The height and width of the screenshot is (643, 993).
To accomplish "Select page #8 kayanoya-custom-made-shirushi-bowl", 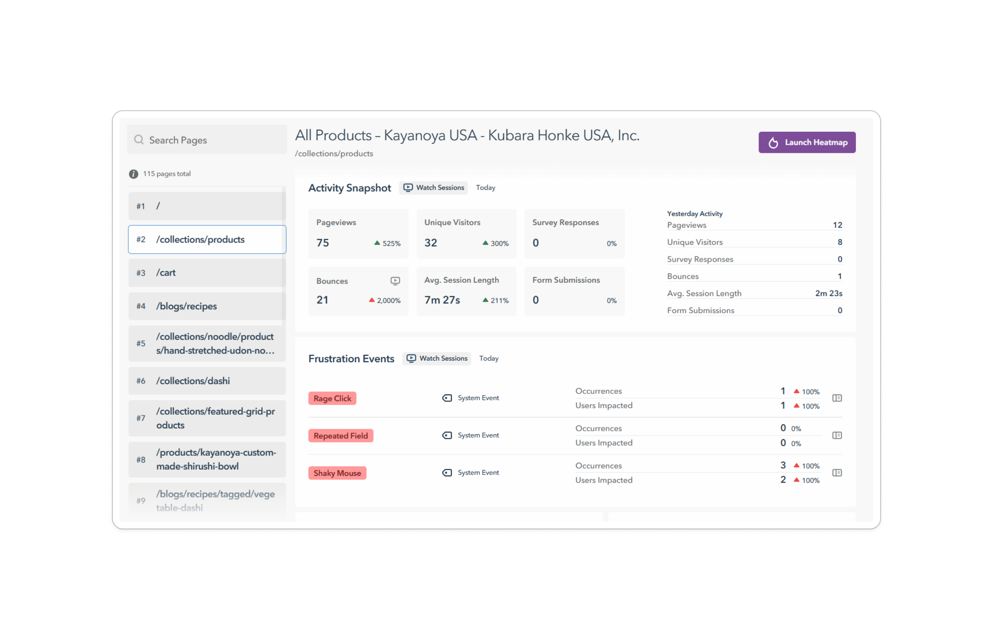I will [207, 460].
